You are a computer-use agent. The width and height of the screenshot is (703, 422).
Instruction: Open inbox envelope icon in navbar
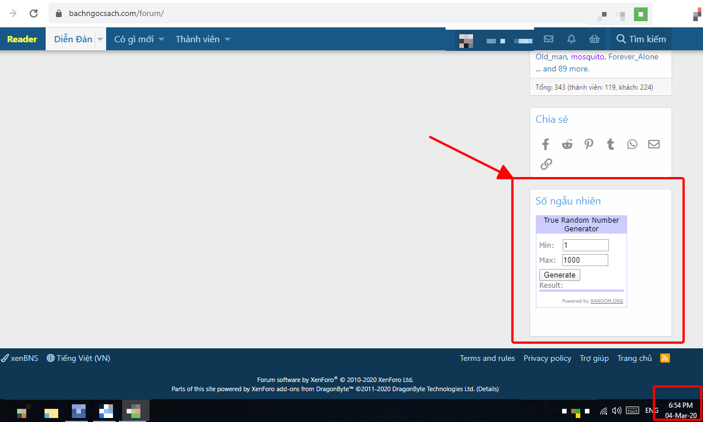[548, 39]
